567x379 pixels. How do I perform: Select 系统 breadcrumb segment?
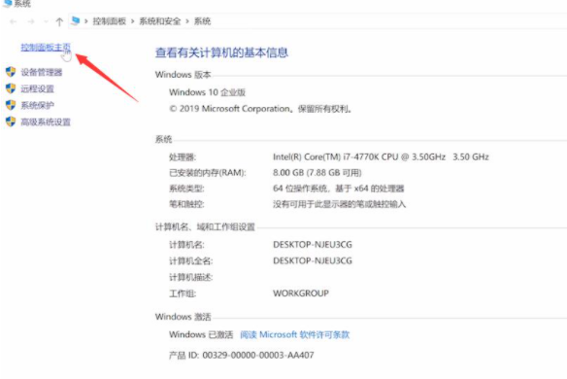(x=202, y=21)
